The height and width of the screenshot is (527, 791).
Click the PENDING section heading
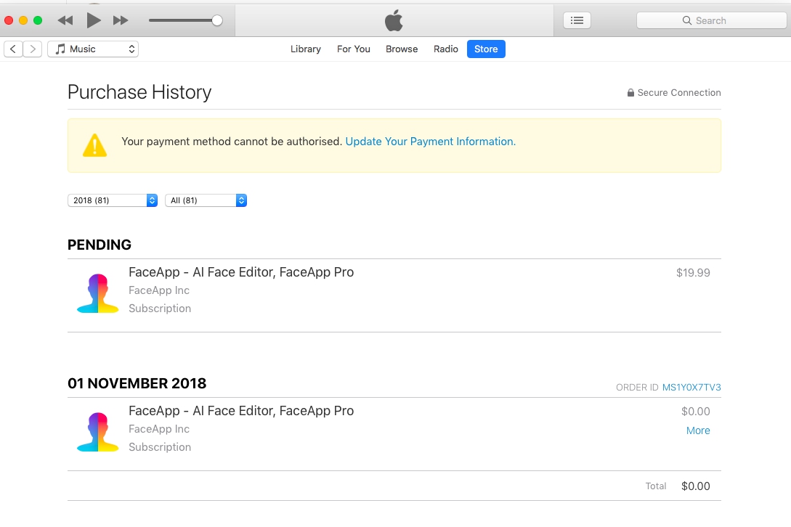pyautogui.click(x=100, y=245)
